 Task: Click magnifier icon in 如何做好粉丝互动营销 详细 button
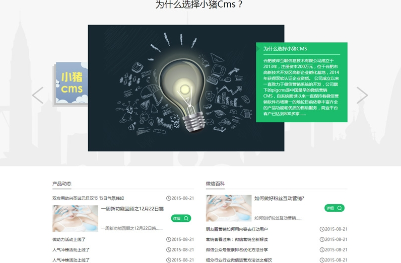[x=340, y=208]
